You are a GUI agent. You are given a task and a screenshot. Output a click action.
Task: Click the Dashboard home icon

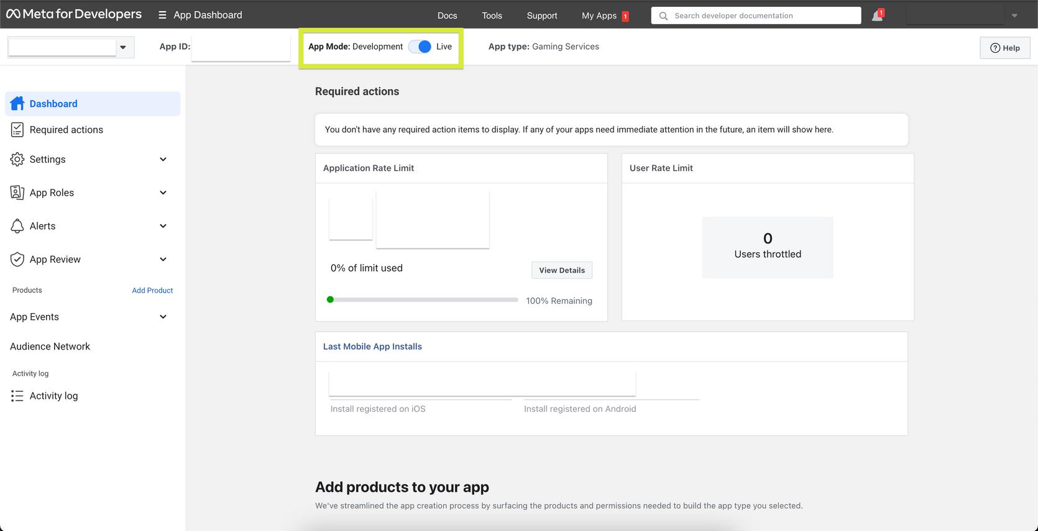point(17,104)
